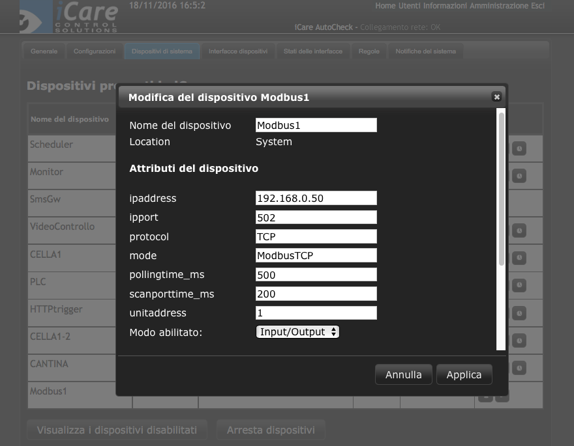This screenshot has width=574, height=446.
Task: Click the ipport input field
Action: coord(316,217)
